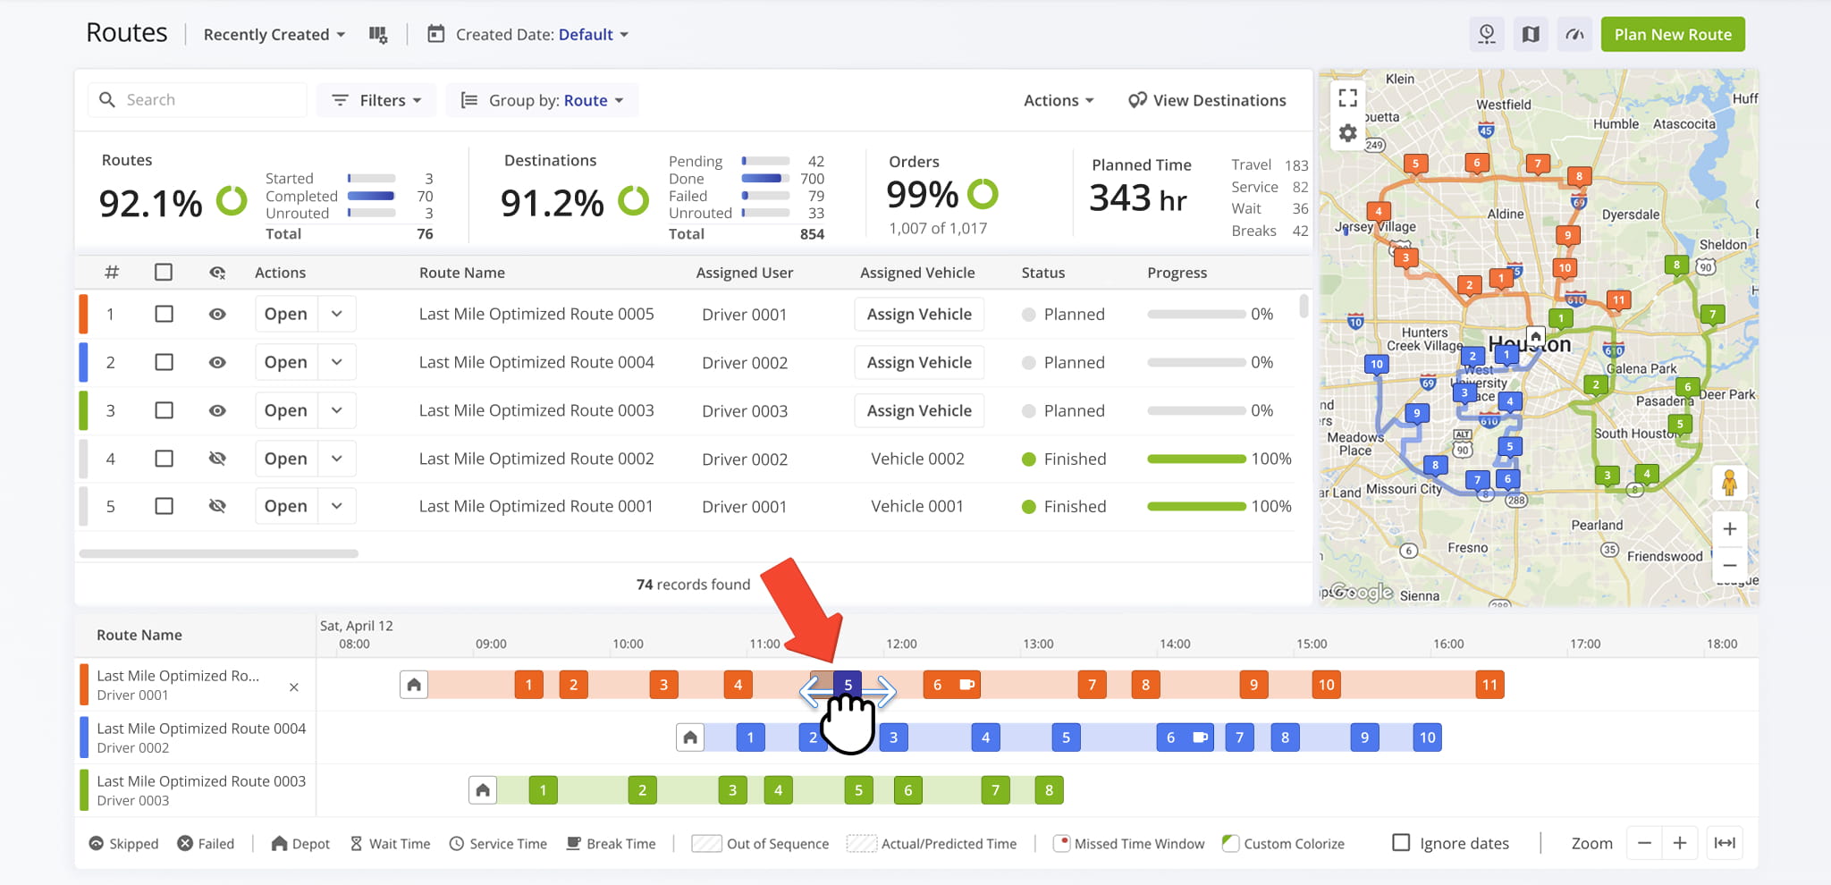Select View Destinations
This screenshot has width=1831, height=885.
[x=1207, y=100]
